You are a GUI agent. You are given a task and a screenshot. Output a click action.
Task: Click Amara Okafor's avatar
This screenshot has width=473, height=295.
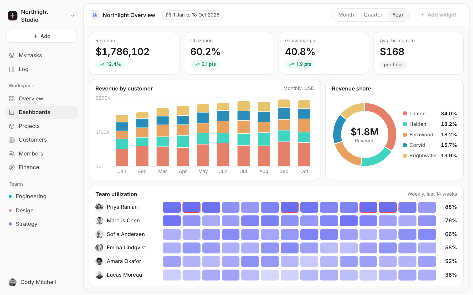pyautogui.click(x=99, y=261)
